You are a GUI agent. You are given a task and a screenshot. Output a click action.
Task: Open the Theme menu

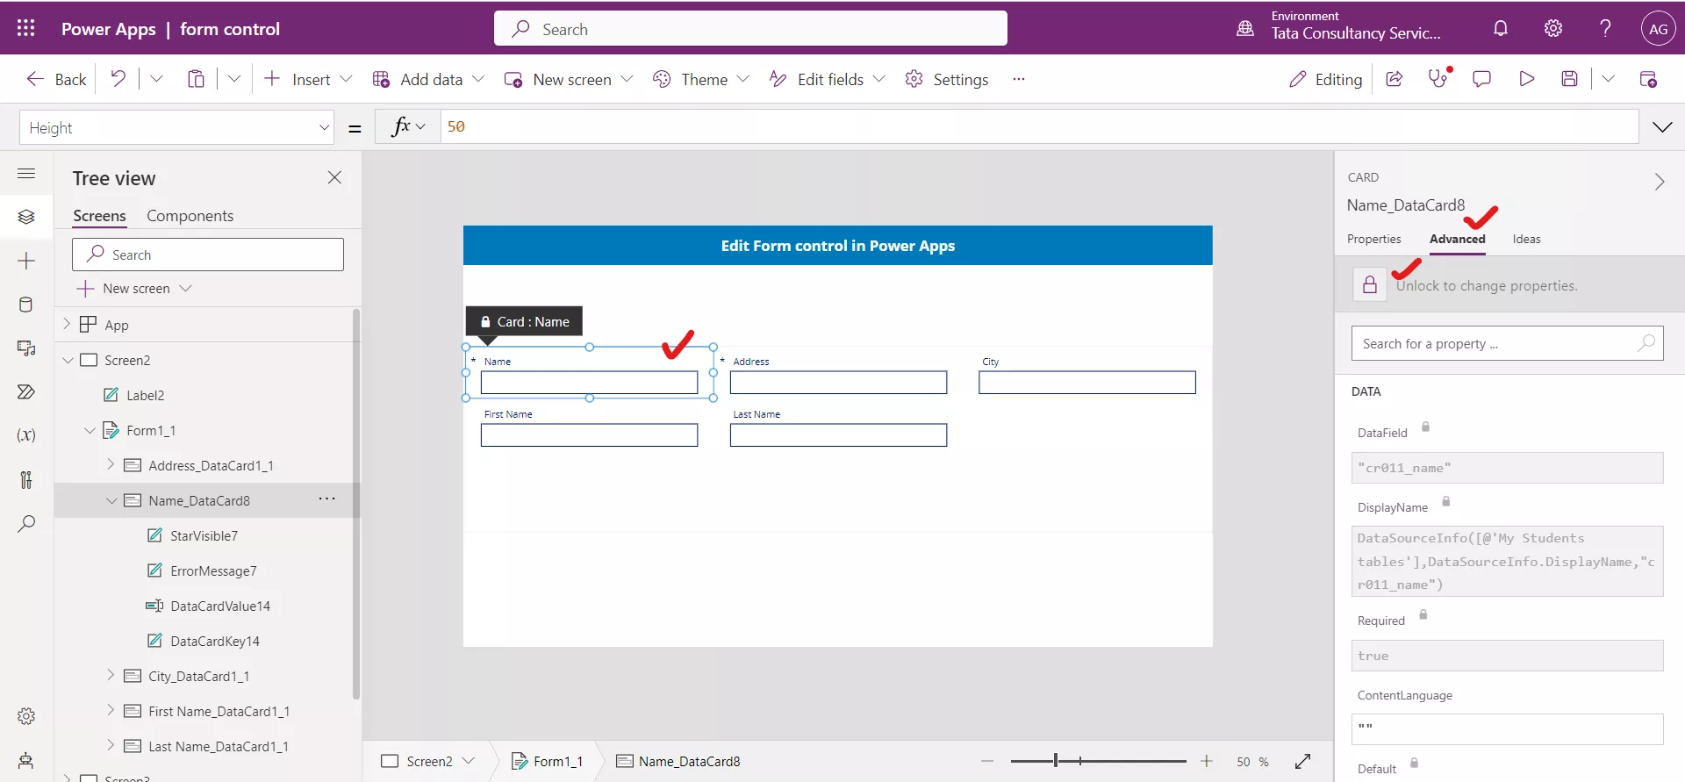tap(700, 79)
